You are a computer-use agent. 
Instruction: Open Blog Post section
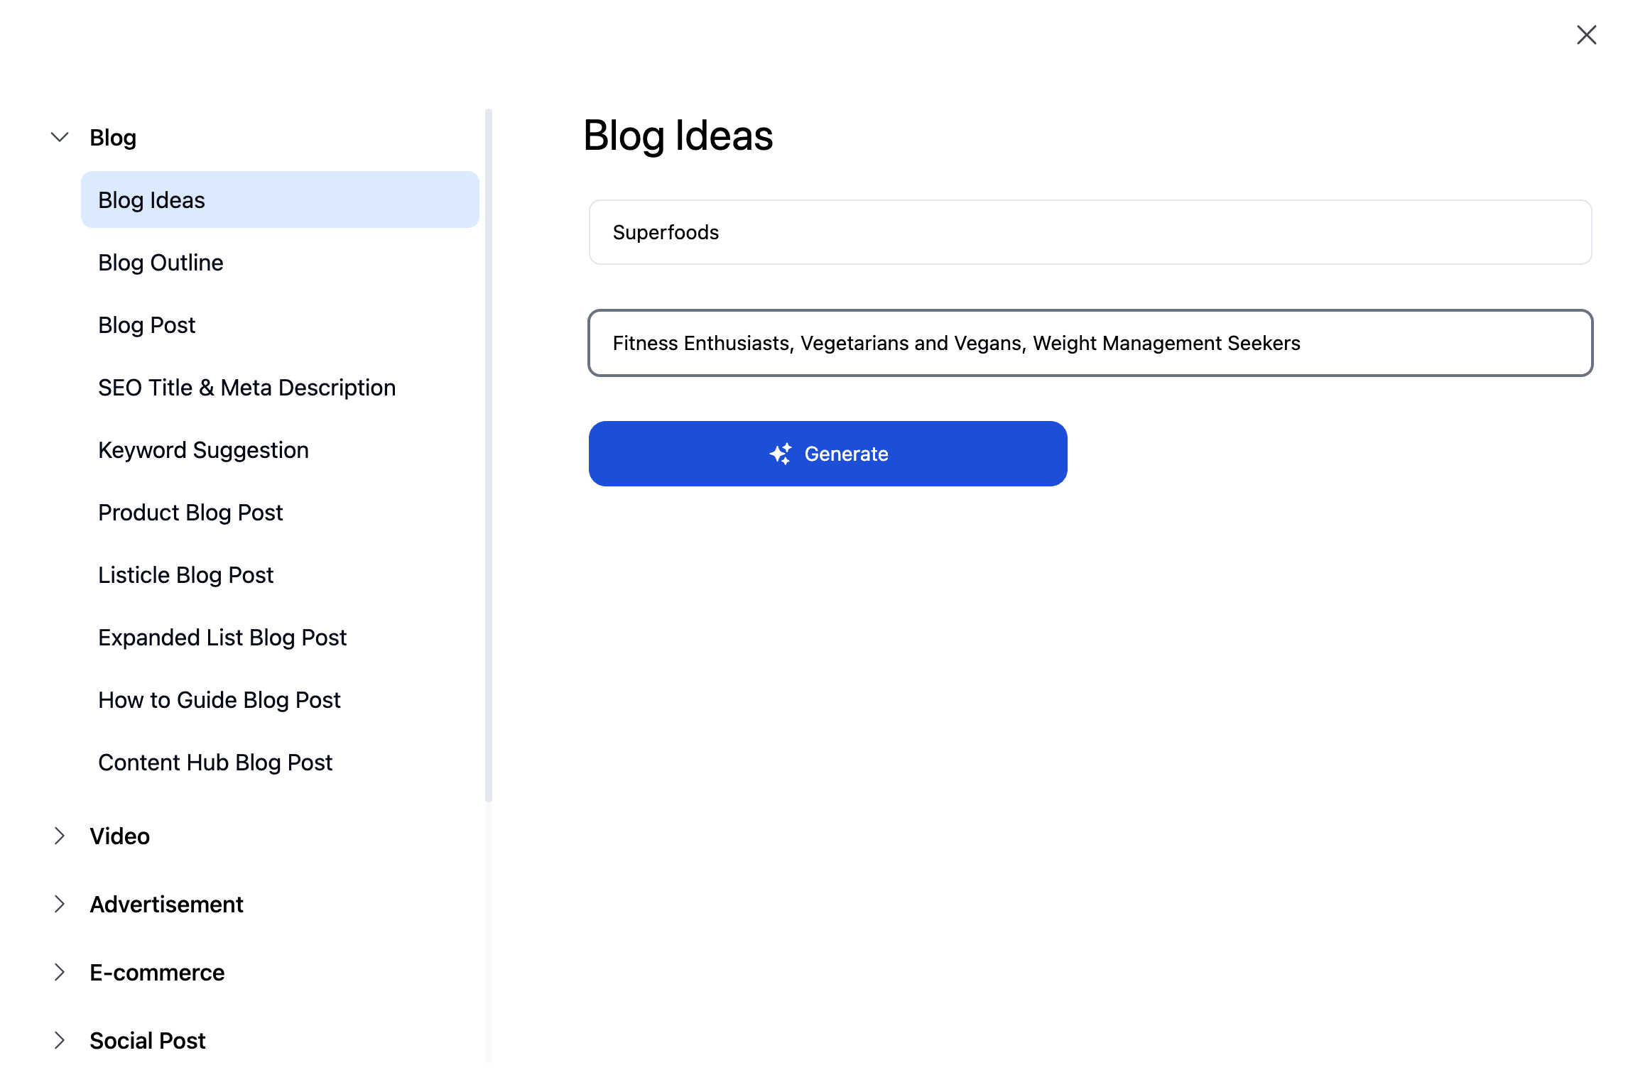click(x=146, y=324)
